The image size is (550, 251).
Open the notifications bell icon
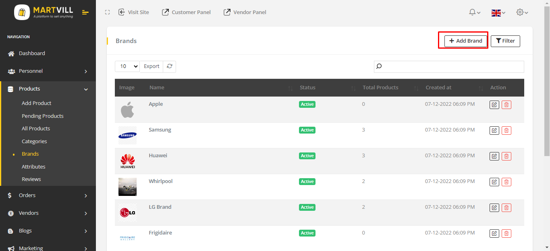pos(474,12)
